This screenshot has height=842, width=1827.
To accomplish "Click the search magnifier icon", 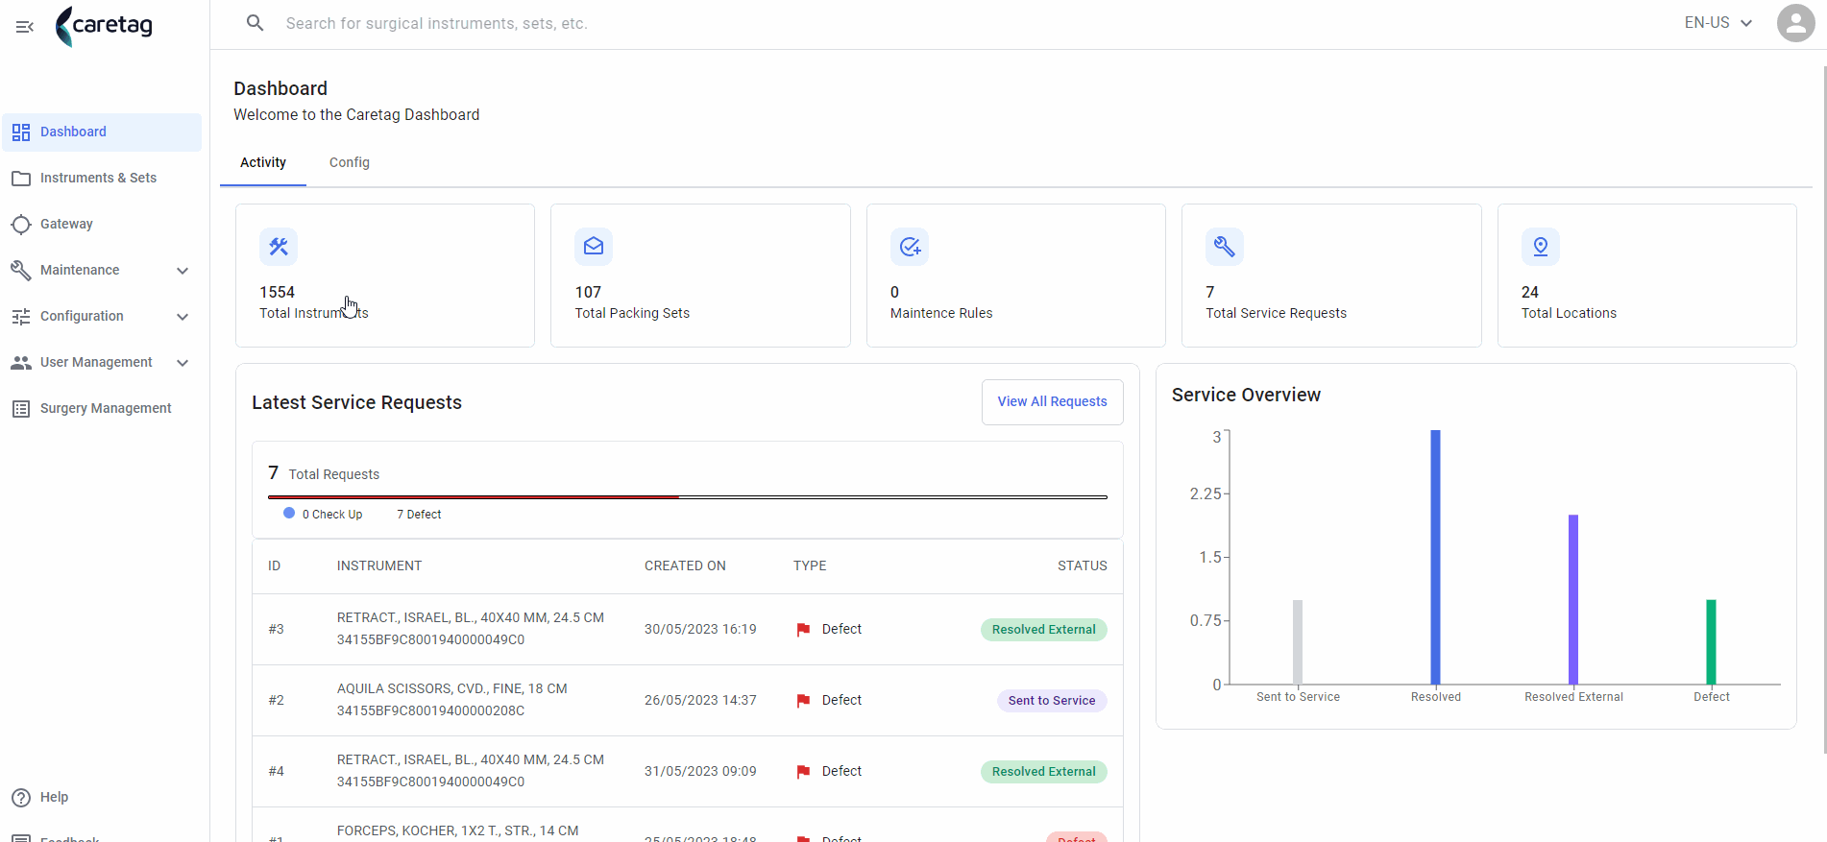I will pos(255,23).
